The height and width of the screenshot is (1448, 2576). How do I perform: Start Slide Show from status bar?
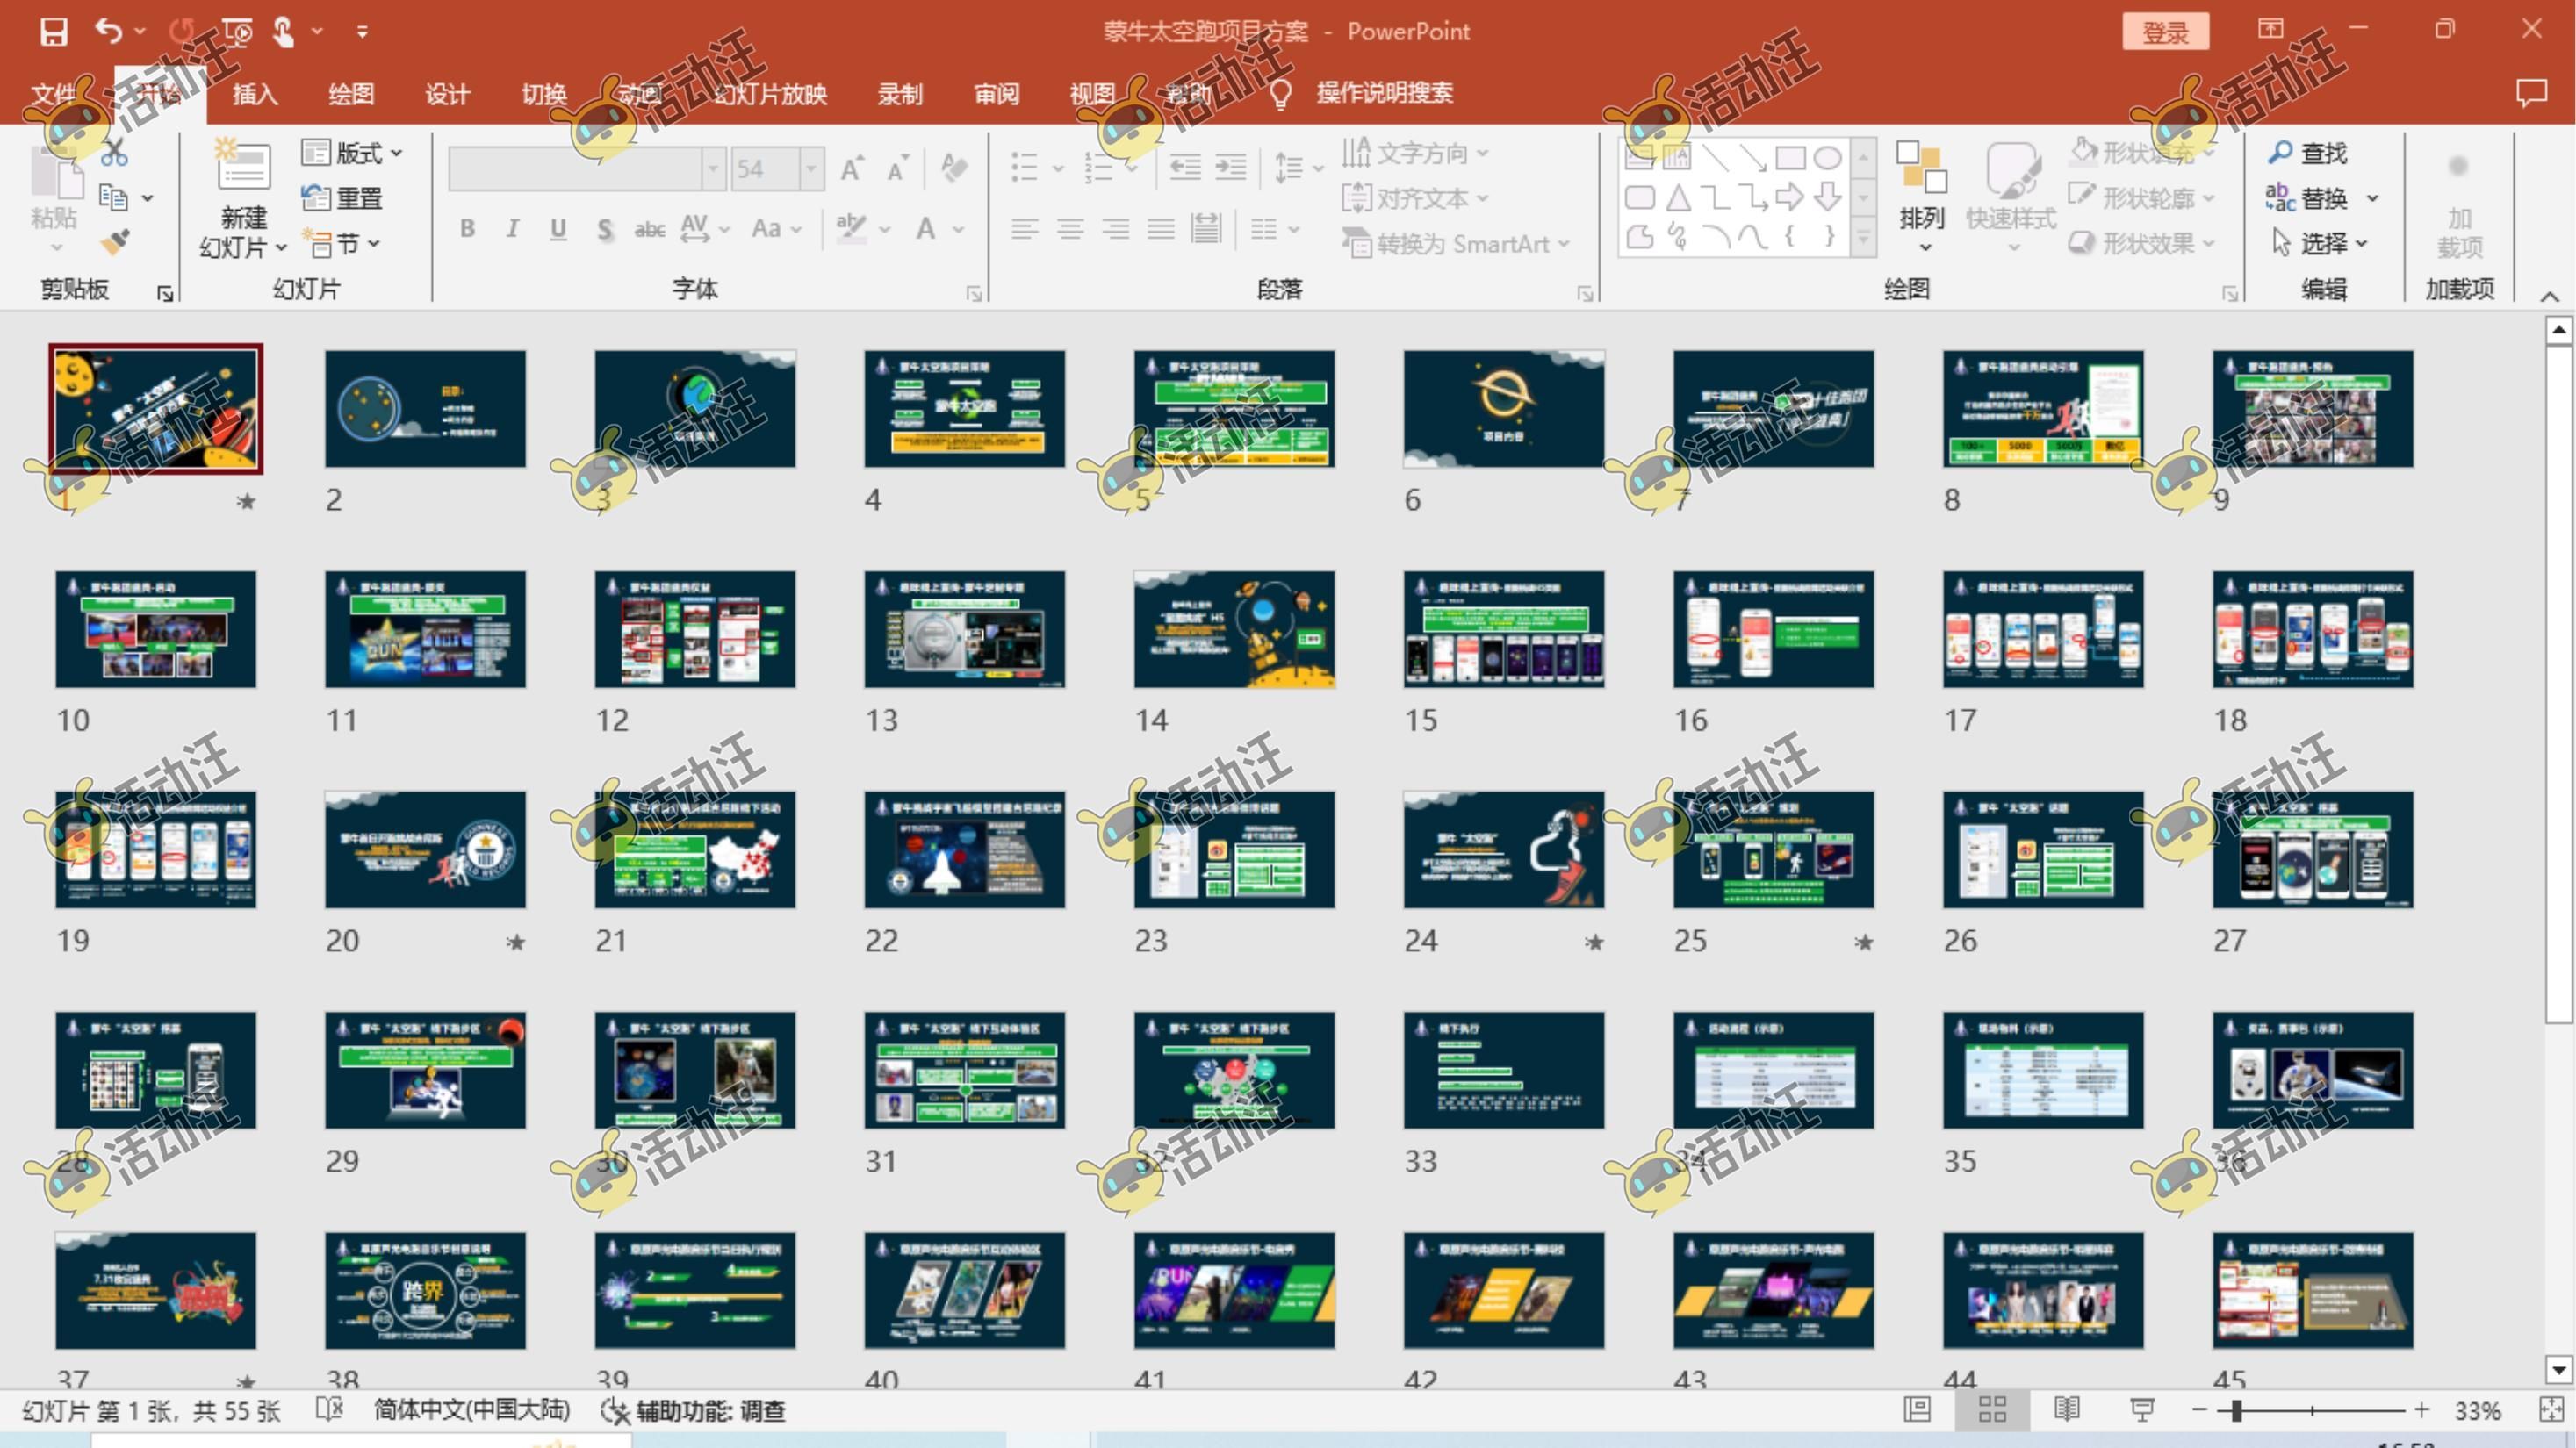coord(2142,1410)
